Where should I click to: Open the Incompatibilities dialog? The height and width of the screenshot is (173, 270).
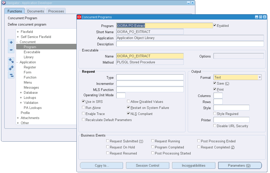coord(194,165)
